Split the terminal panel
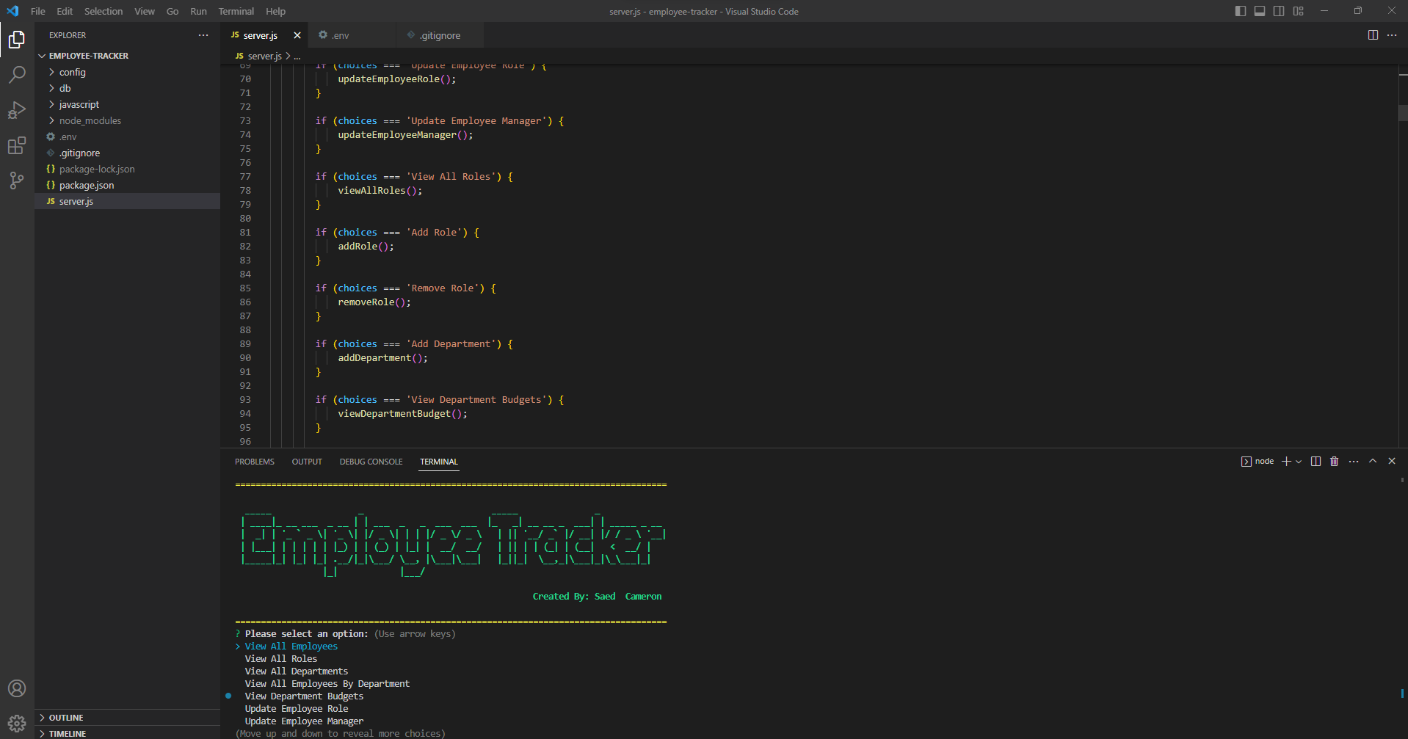Screen dimensions: 1408x739 coord(1316,462)
